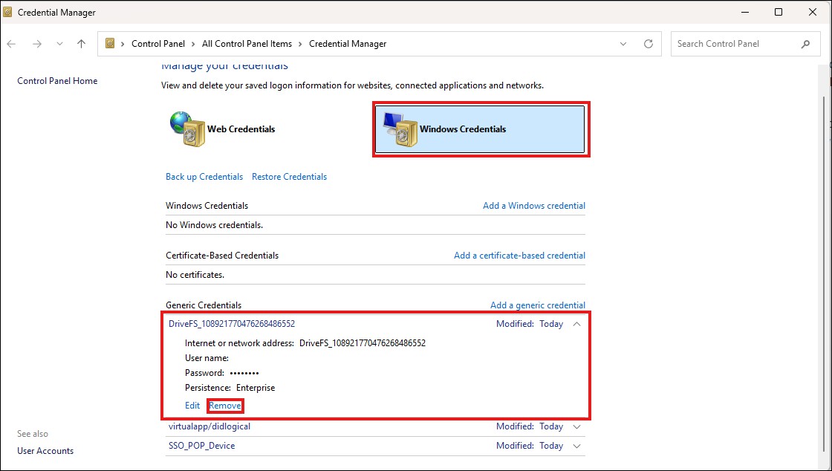Expand the virtualapp/didlogical credential
The image size is (832, 471).
(577, 427)
